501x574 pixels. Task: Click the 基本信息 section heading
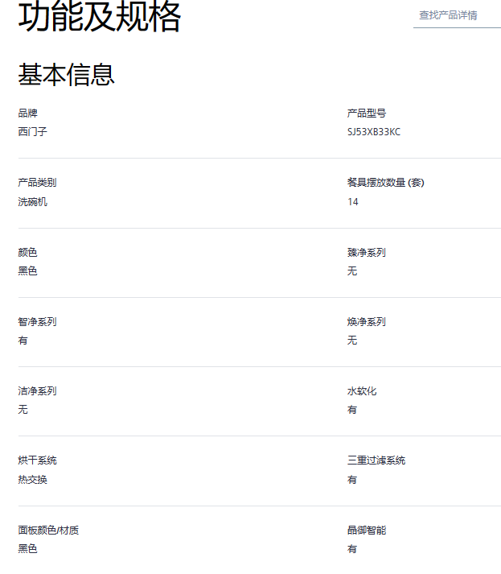coord(66,75)
